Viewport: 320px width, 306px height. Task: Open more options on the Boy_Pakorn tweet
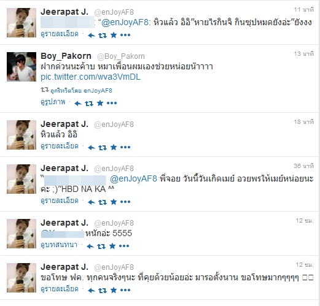112,103
